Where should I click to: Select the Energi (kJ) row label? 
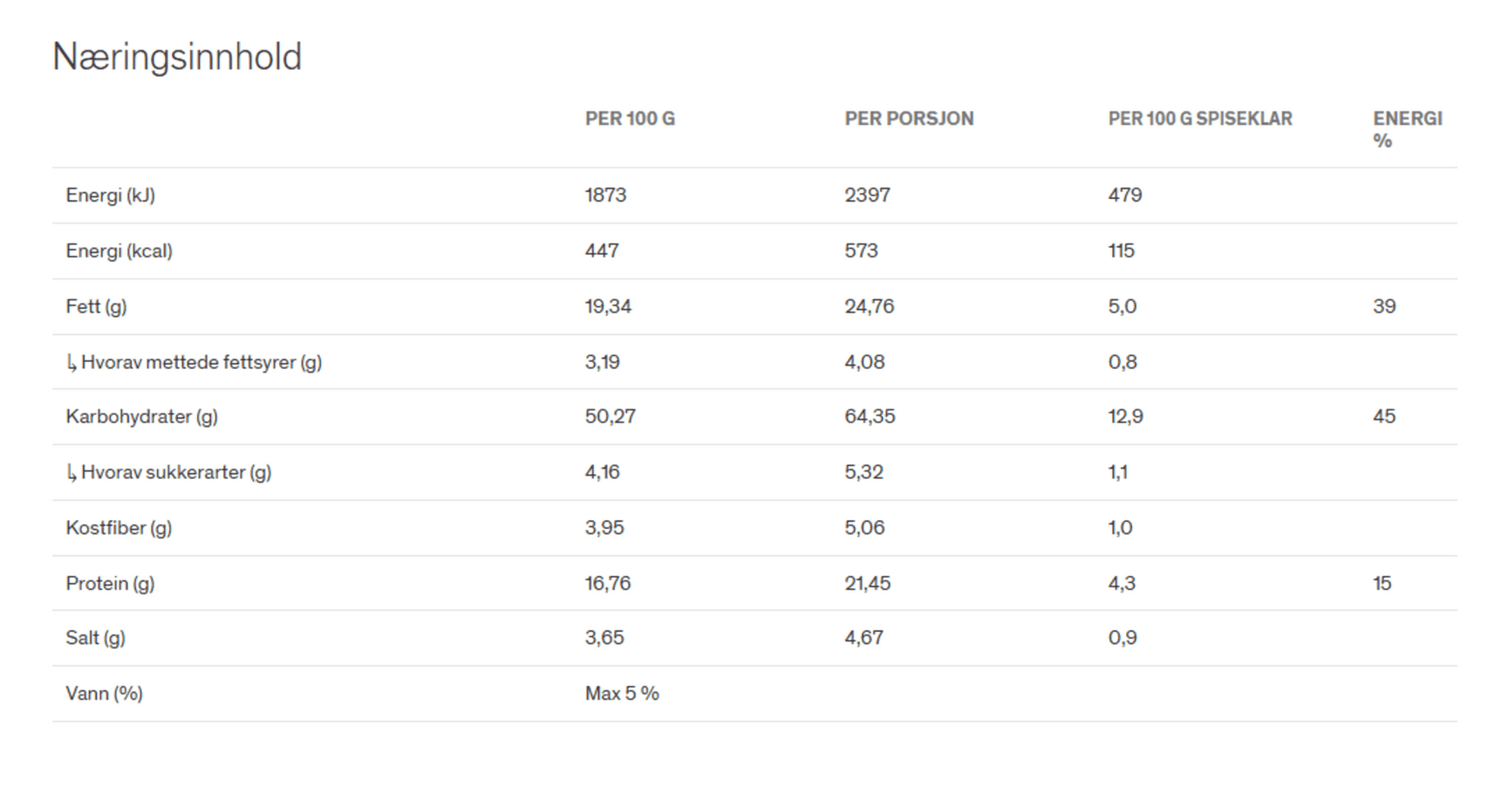(111, 195)
